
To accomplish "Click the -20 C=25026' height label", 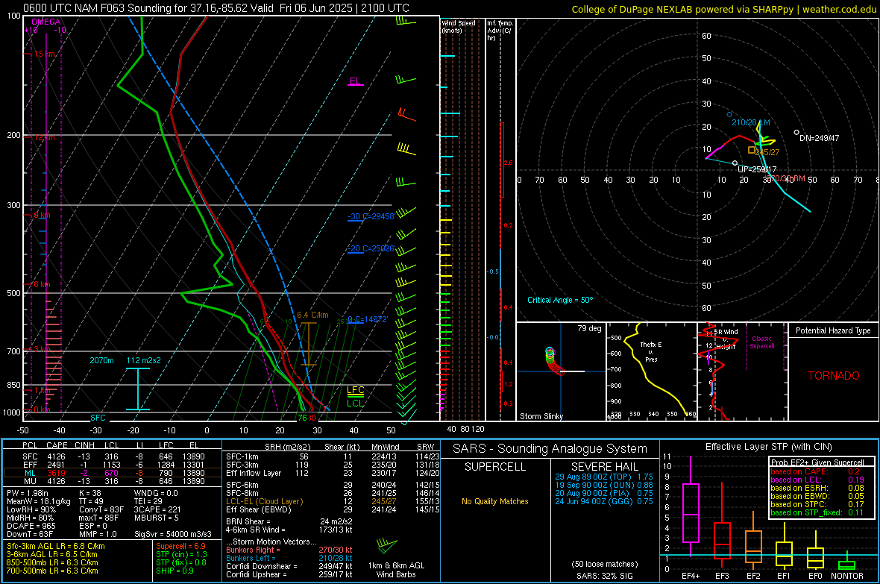I will pyautogui.click(x=371, y=248).
